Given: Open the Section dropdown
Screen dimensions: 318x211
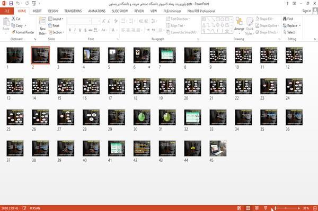Looking at the screenshot, I should 56,32.
